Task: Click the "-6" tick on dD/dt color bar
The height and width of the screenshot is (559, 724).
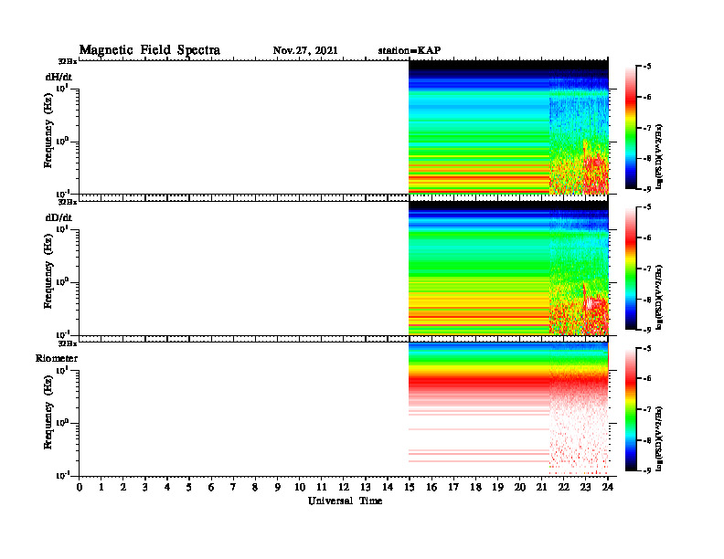Action: pos(647,238)
